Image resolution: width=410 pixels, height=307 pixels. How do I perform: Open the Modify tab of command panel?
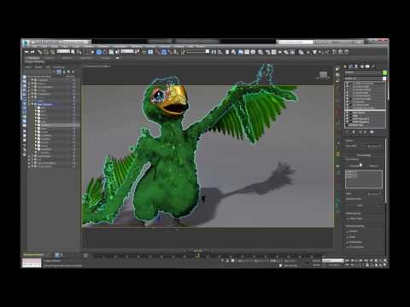pyautogui.click(x=351, y=67)
